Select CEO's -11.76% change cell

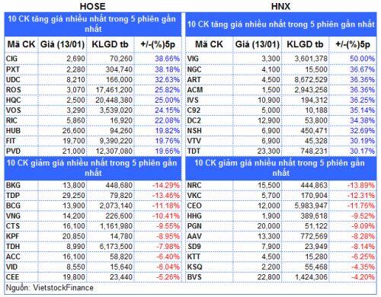tap(360, 206)
